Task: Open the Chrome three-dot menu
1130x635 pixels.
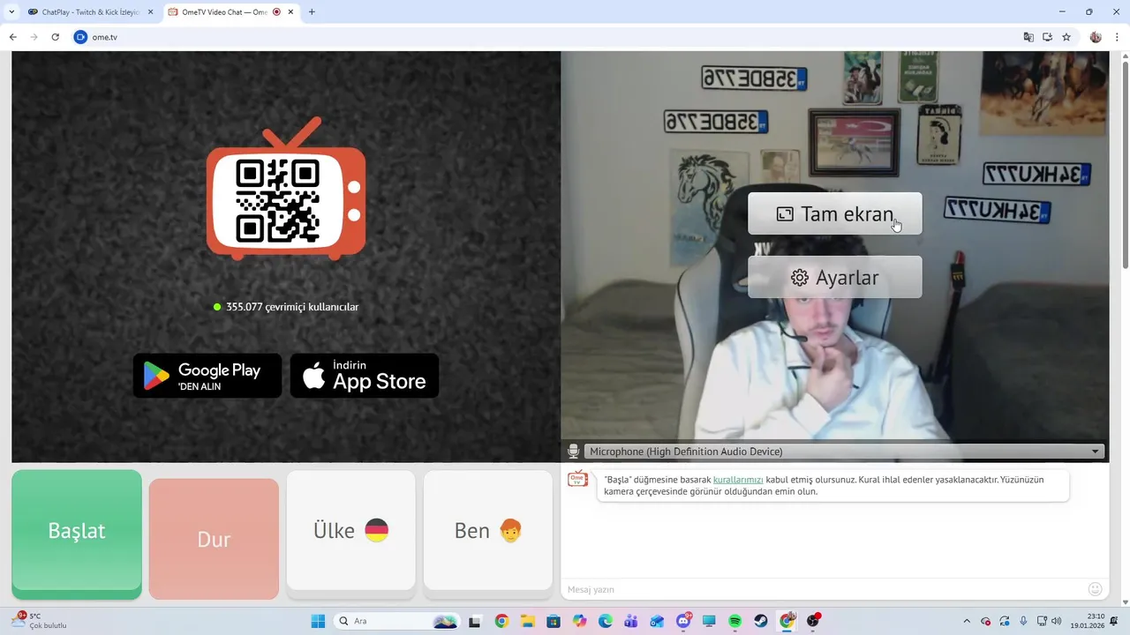Action: pos(1116,37)
